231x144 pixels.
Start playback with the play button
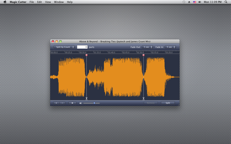72,103
